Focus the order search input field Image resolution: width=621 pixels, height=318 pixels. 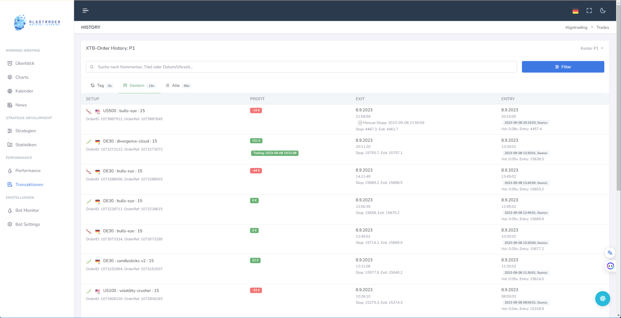tap(301, 67)
